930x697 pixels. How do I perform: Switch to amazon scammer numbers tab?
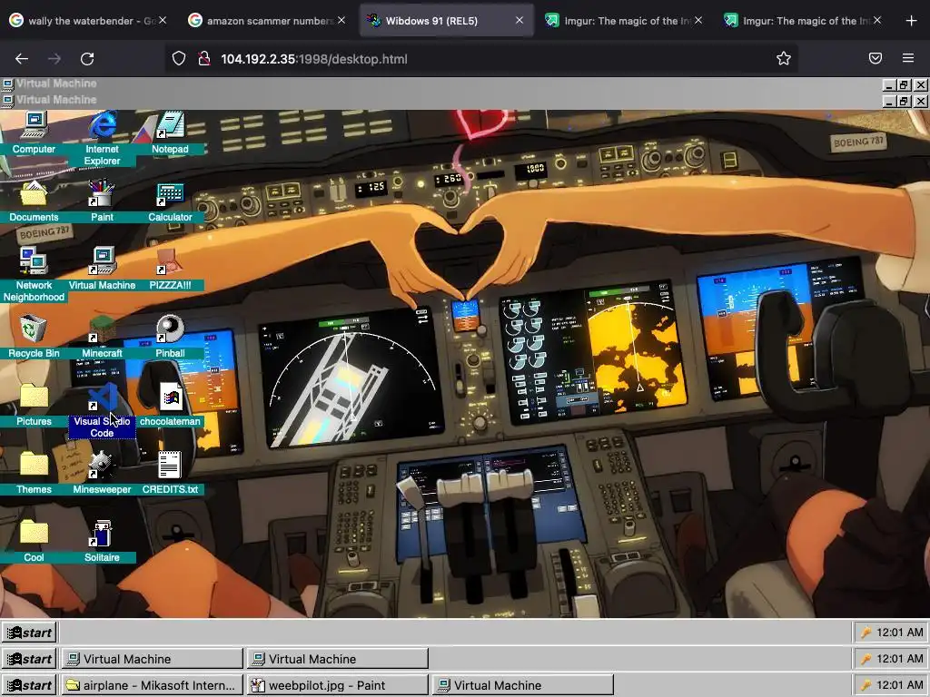point(266,21)
